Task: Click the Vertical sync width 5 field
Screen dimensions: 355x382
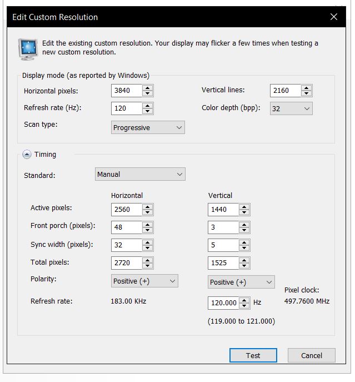Action: click(223, 245)
